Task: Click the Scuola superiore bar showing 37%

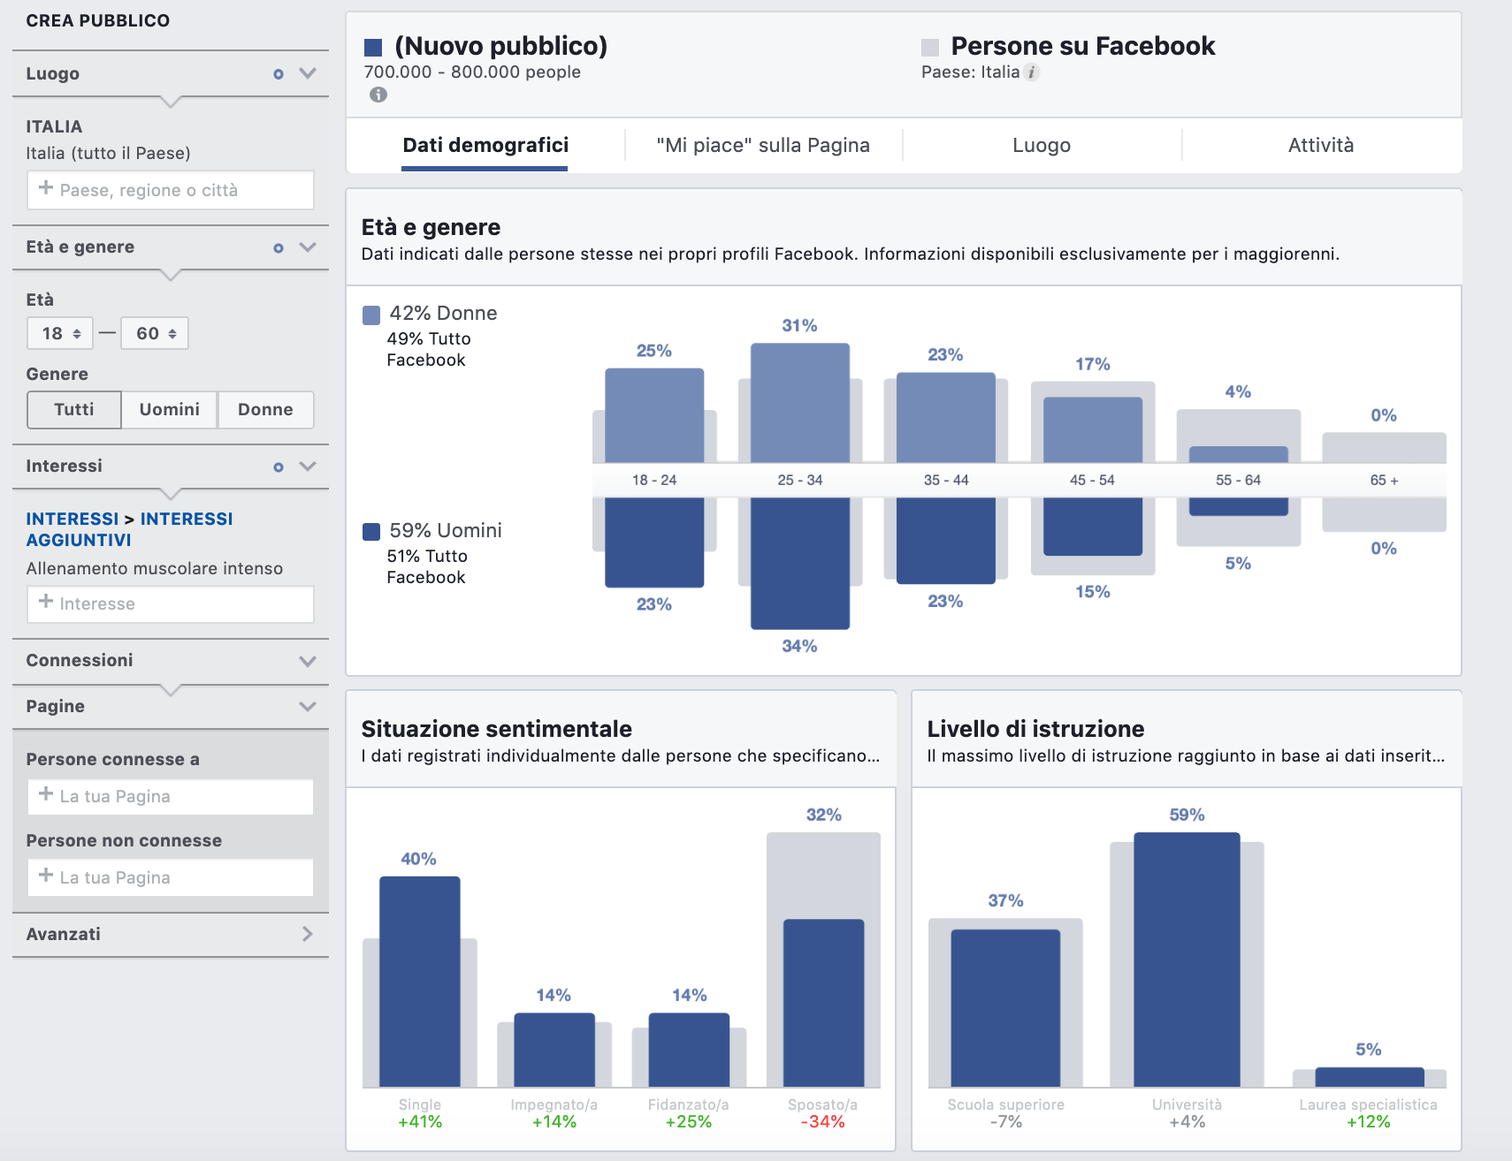Action: [x=1005, y=1008]
